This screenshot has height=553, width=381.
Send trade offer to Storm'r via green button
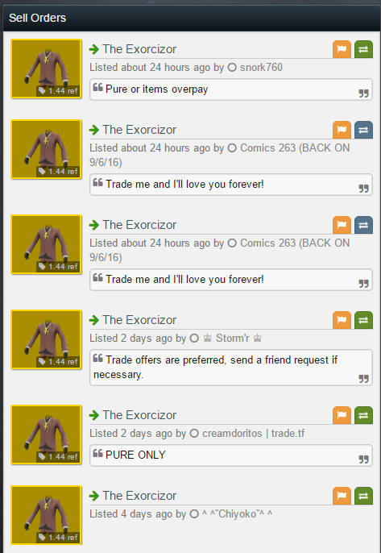coord(363,320)
